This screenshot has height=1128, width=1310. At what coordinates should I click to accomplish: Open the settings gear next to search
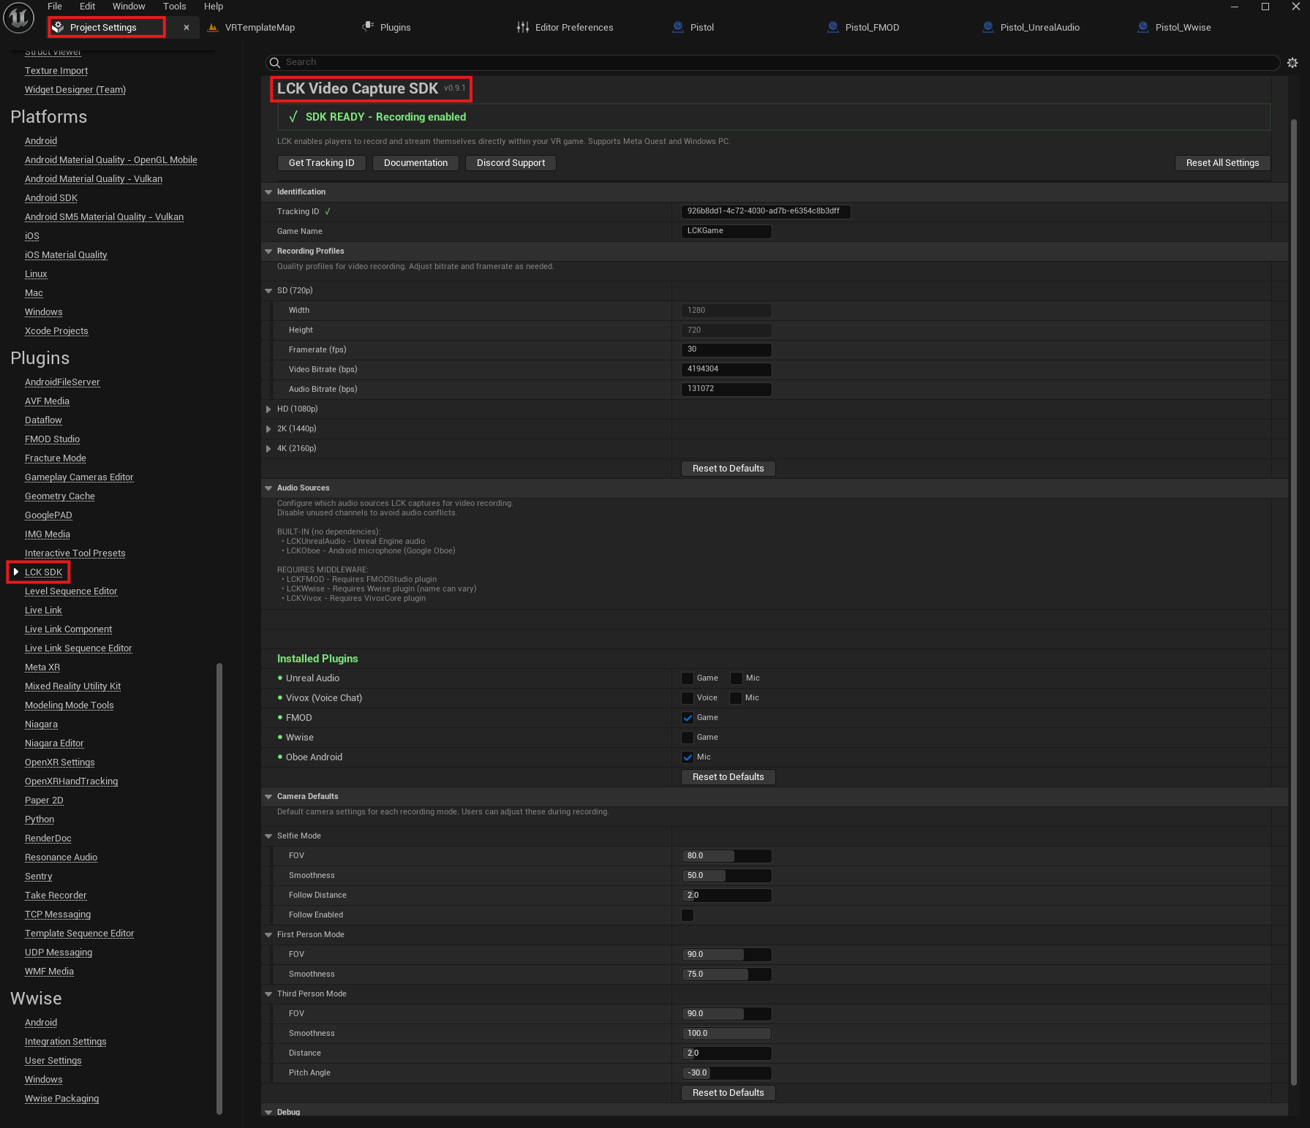tap(1292, 63)
